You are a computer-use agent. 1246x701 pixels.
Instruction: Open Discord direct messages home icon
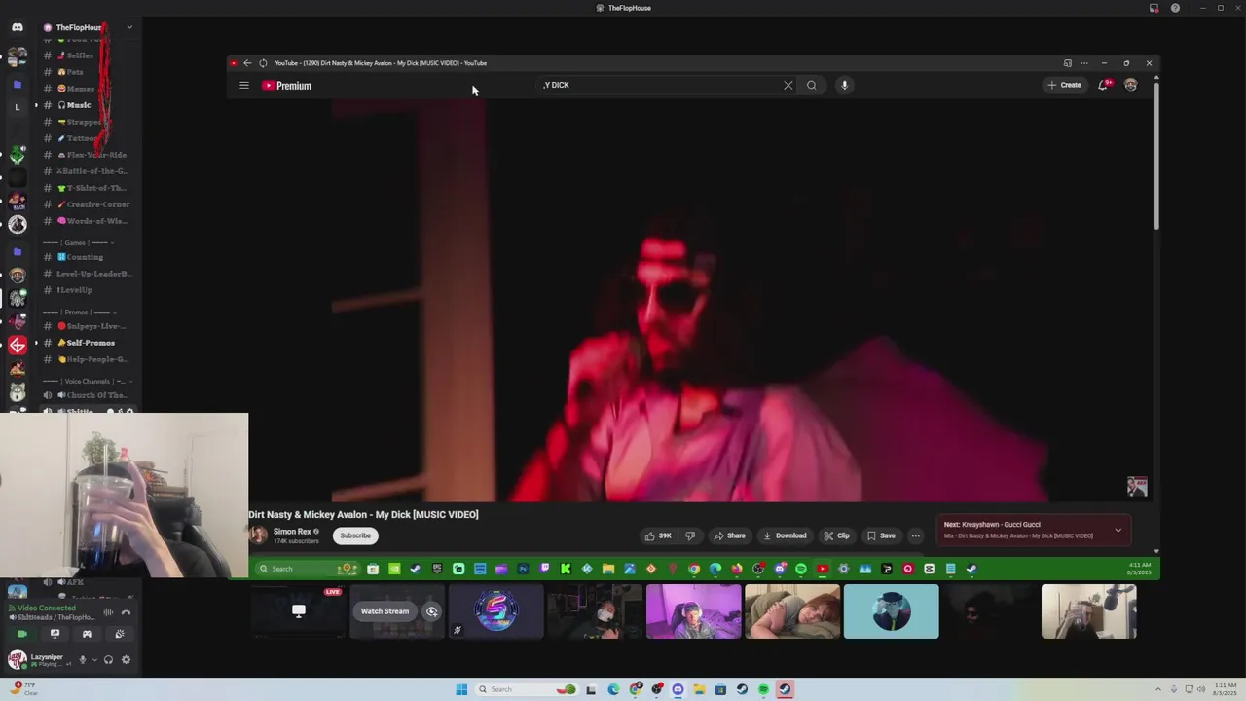[17, 27]
